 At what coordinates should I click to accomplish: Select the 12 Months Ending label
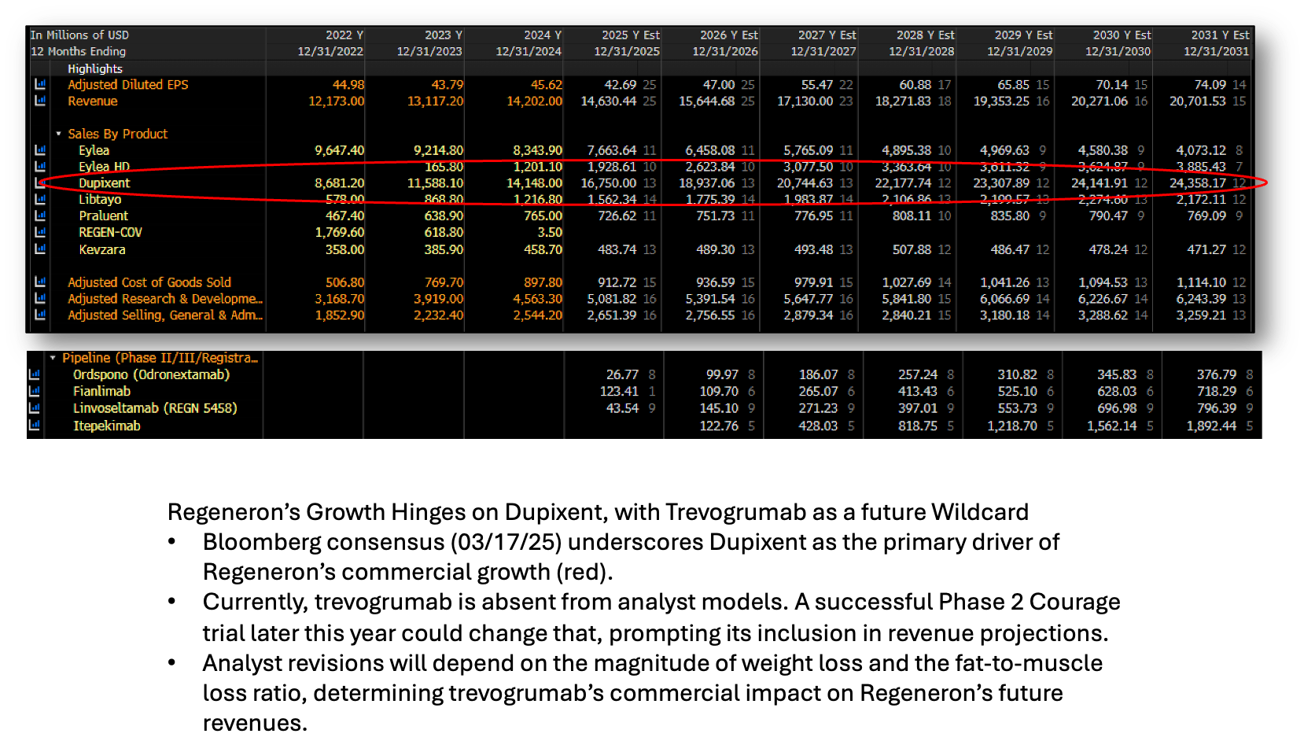[78, 51]
